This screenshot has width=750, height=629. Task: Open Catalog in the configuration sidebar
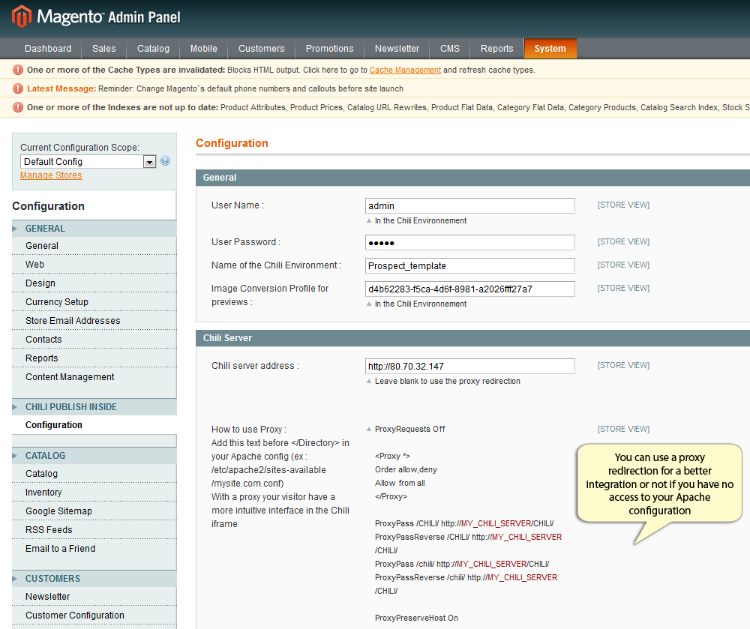[x=94, y=474]
